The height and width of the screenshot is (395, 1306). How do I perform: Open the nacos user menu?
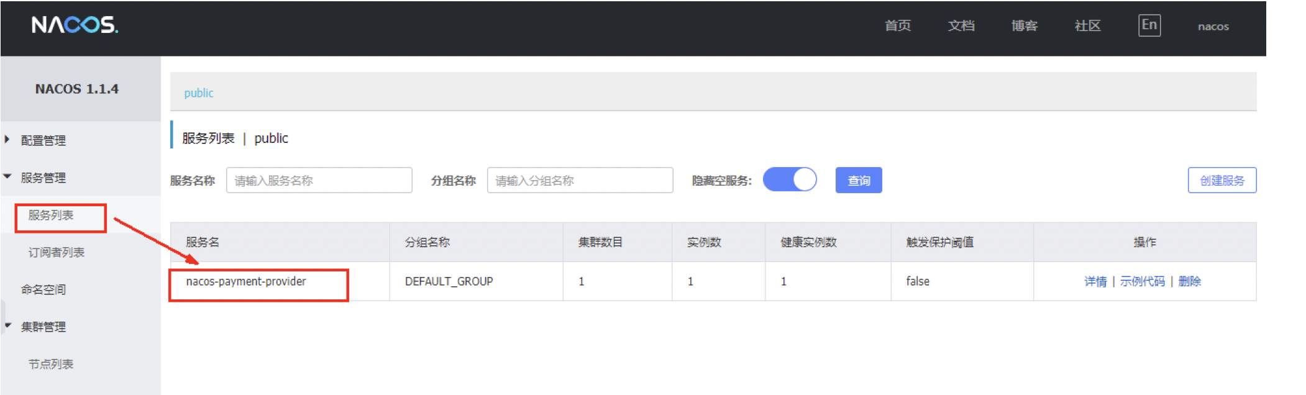tap(1213, 26)
